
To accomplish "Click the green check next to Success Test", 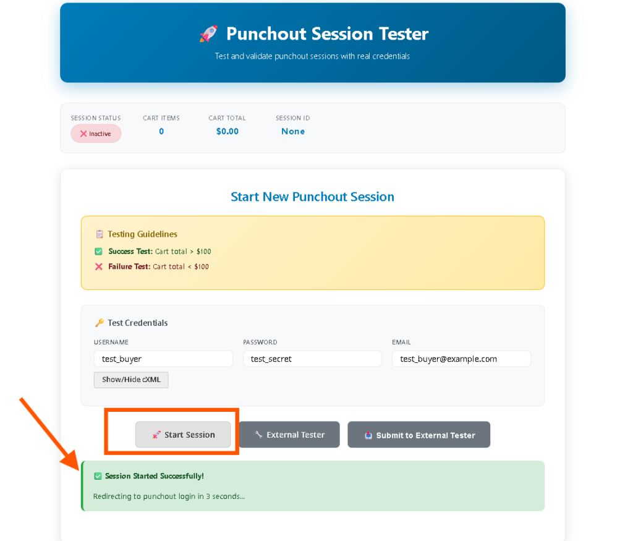I will [98, 252].
